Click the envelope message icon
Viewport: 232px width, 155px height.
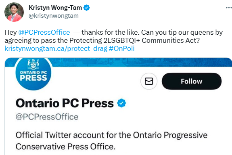point(149,81)
